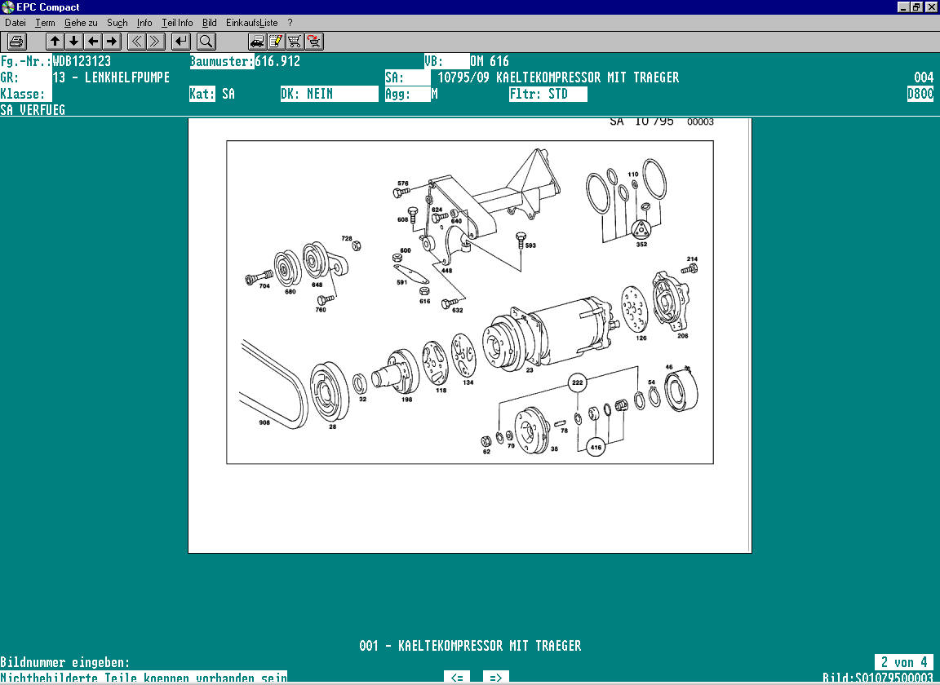Click the printer icon in toolbar
This screenshot has width=940, height=685.
click(17, 41)
